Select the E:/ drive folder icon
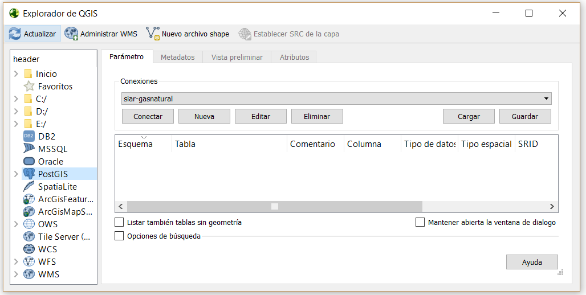Image resolution: width=586 pixels, height=295 pixels. 28,124
